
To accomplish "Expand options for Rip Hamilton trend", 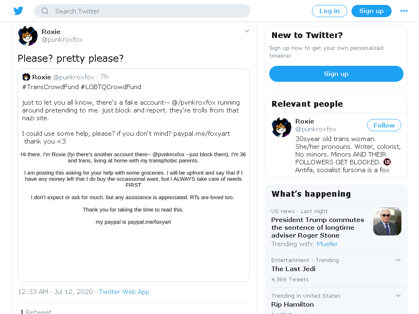I will (398, 295).
